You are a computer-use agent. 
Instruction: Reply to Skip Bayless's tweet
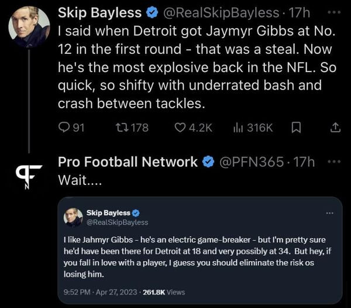point(65,128)
